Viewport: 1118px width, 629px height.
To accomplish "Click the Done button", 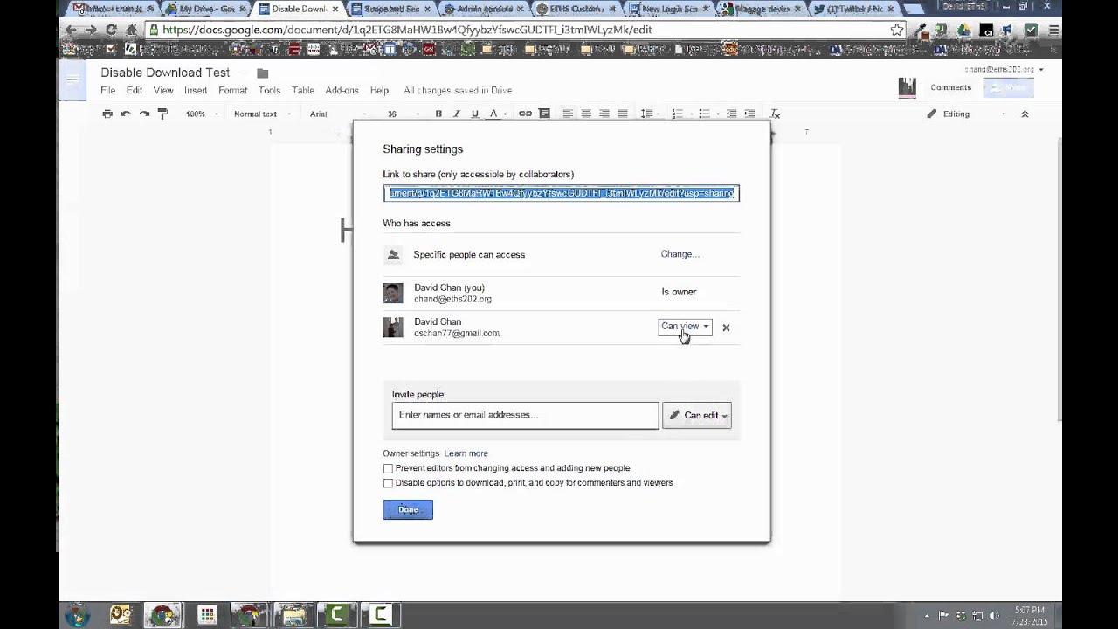I will (x=408, y=509).
